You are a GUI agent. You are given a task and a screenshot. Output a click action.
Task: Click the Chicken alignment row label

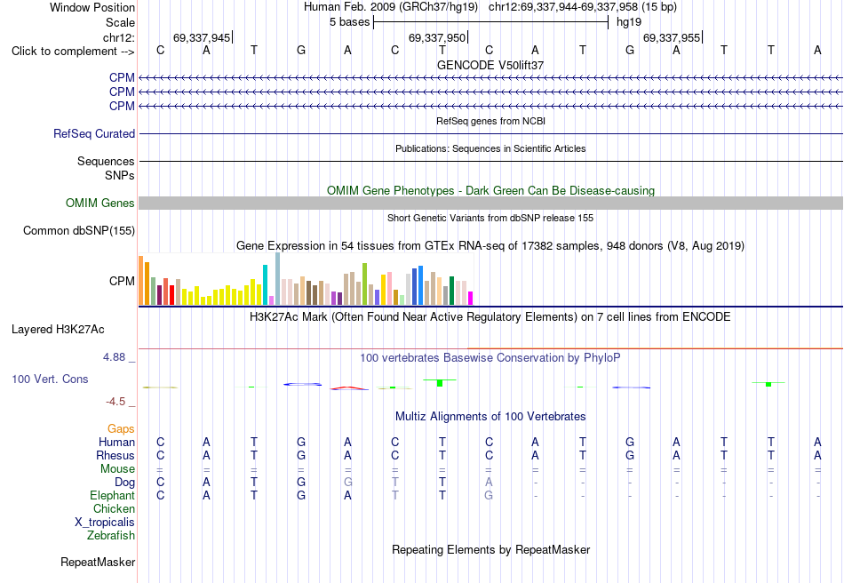pos(114,509)
